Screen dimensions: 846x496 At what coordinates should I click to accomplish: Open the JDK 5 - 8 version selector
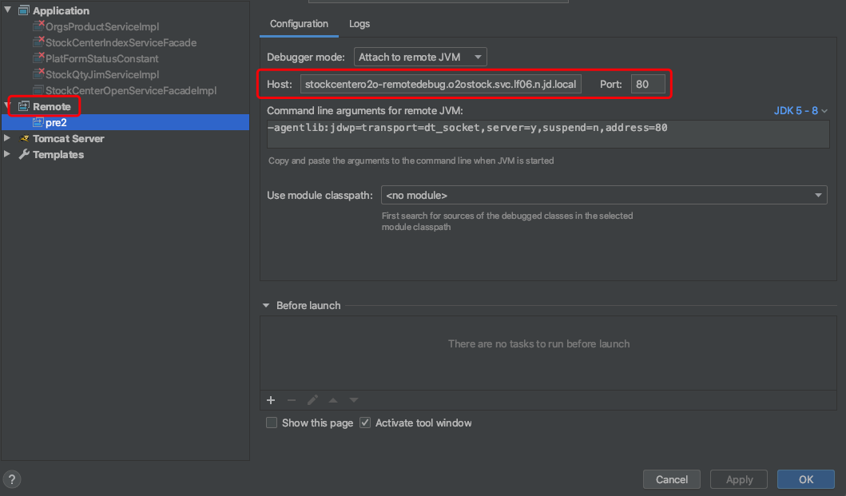coord(800,110)
